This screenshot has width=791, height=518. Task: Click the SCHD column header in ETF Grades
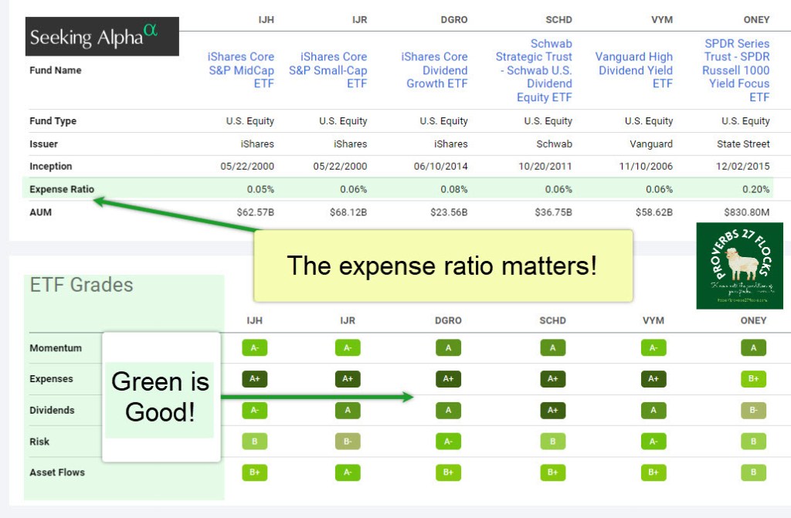(x=552, y=320)
